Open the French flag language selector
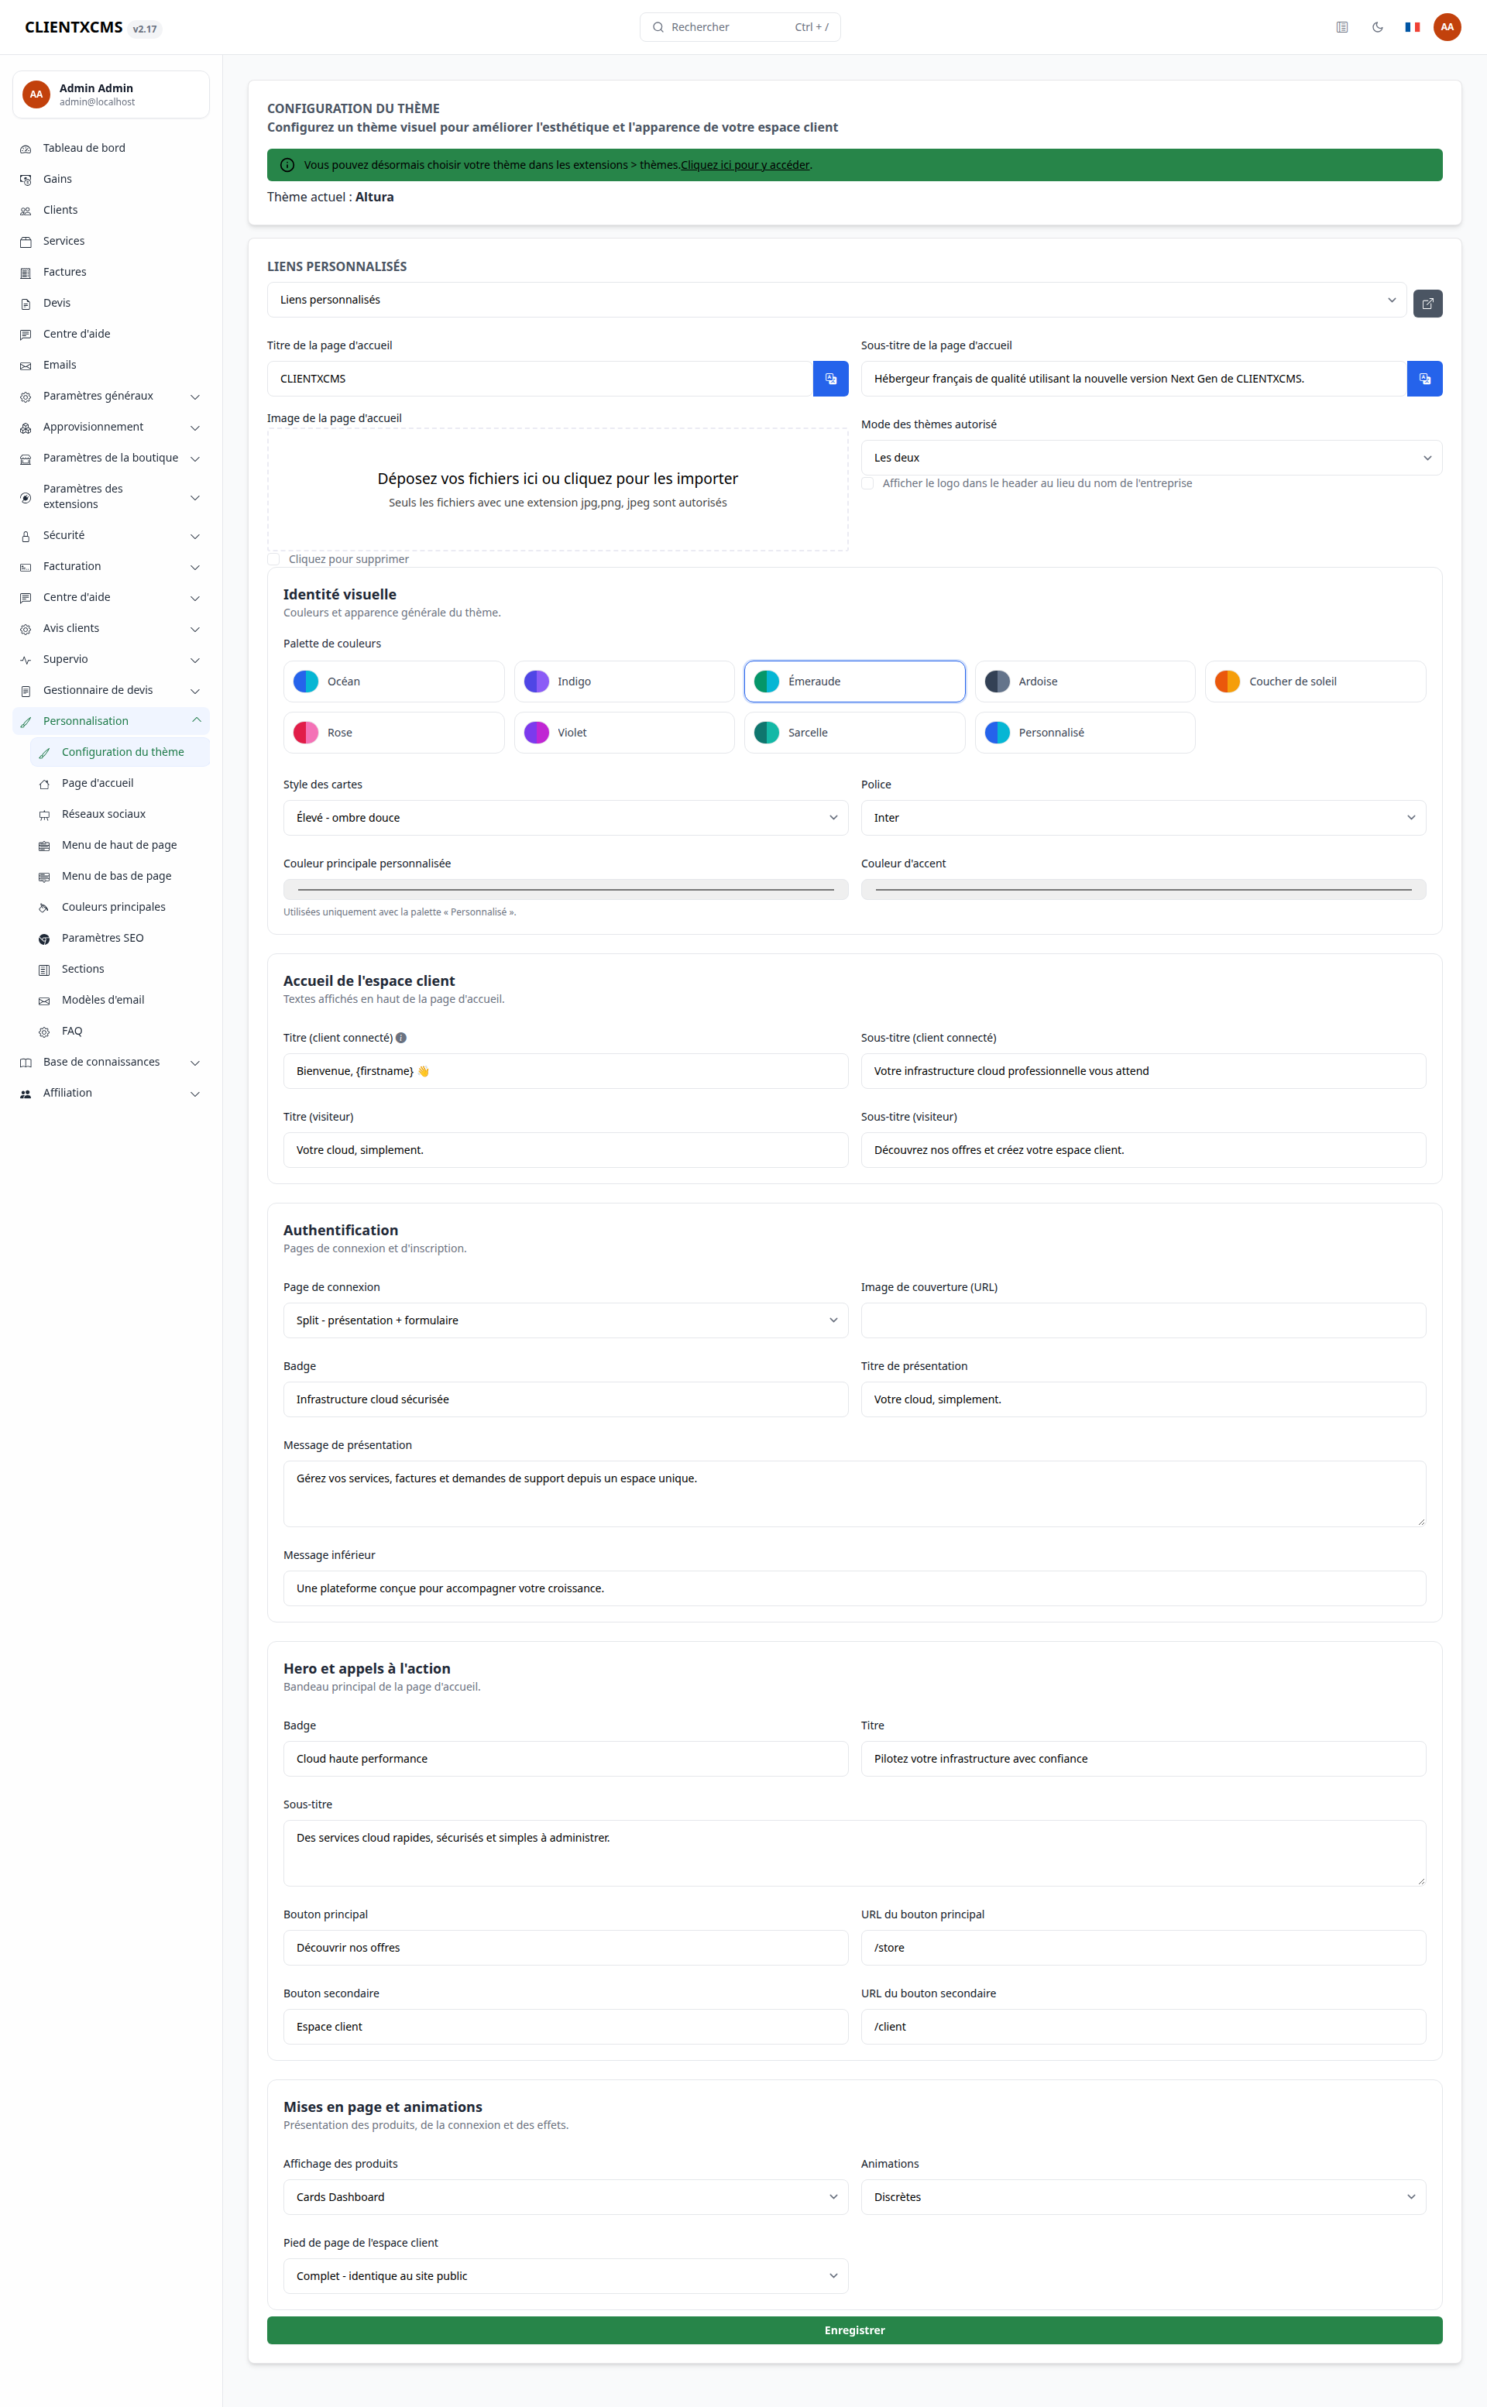Screen dimensions: 1487x2407 point(1412,28)
